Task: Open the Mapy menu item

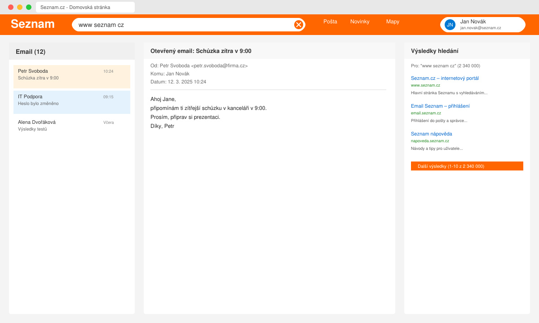Action: click(393, 22)
